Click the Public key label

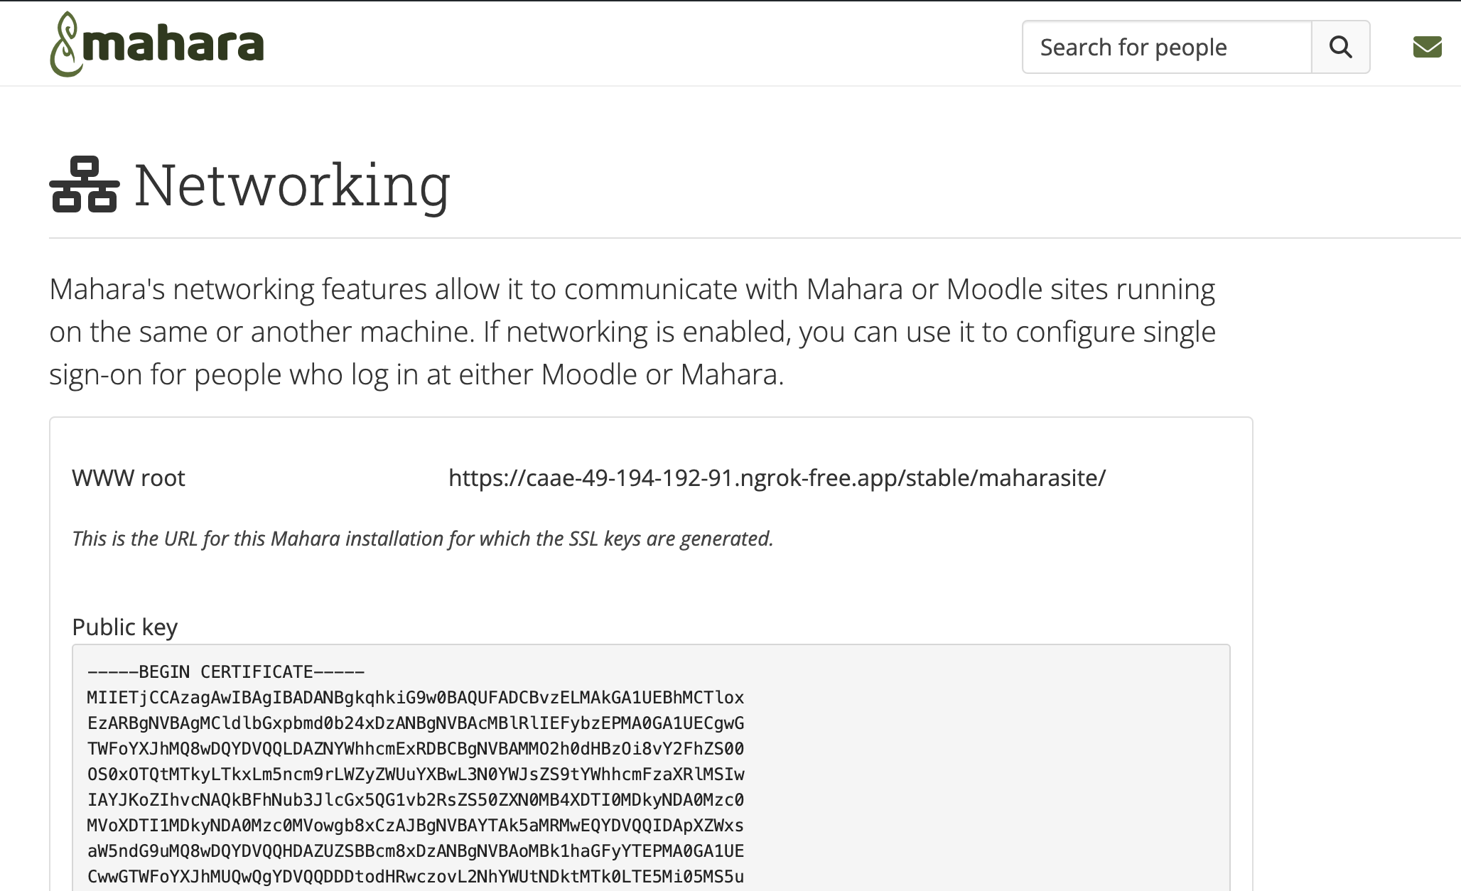click(x=124, y=627)
